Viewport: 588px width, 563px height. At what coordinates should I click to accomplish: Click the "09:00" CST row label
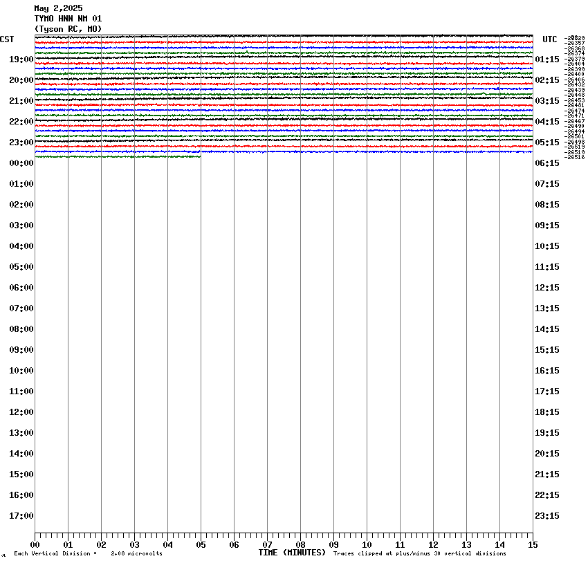click(21, 350)
